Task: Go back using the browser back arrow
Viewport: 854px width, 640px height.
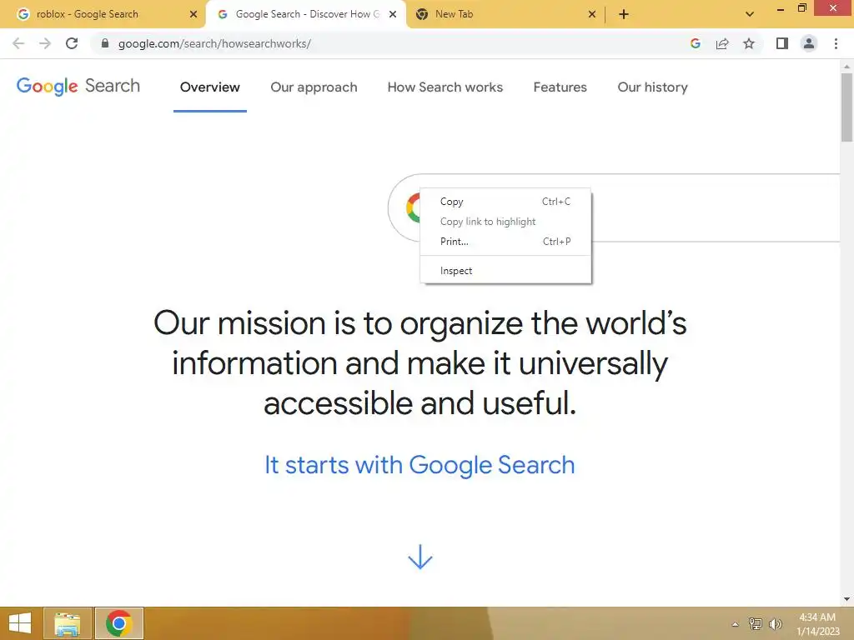Action: point(18,43)
